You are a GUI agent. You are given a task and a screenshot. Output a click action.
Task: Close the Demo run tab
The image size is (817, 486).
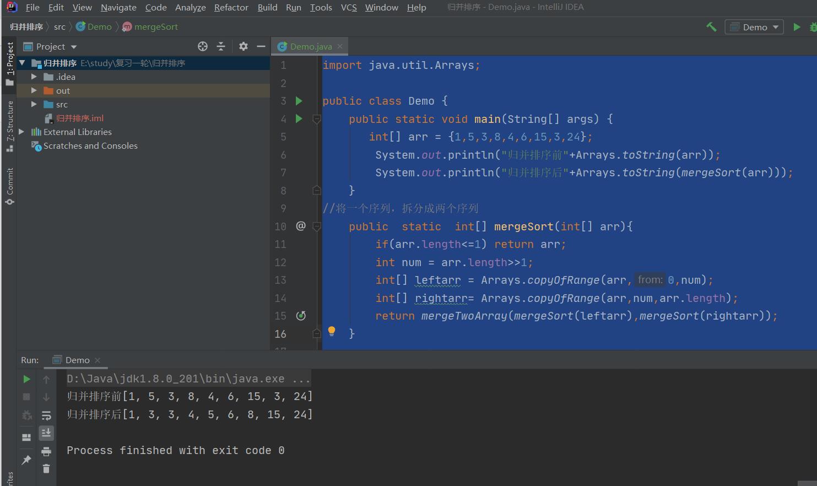point(98,360)
